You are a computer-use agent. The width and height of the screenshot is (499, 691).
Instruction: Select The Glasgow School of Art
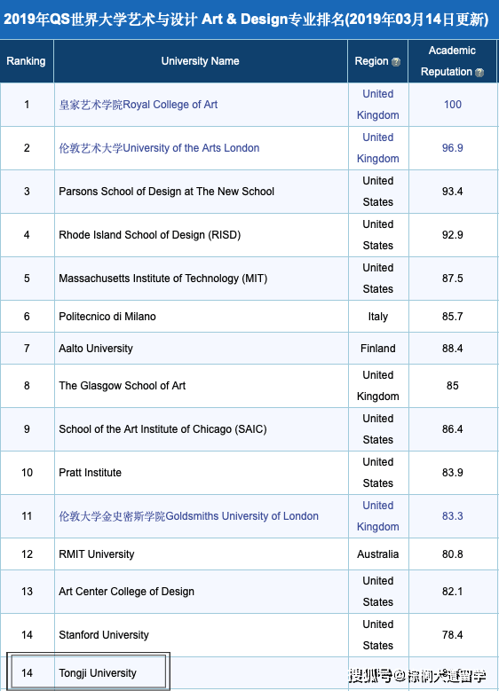pos(123,386)
